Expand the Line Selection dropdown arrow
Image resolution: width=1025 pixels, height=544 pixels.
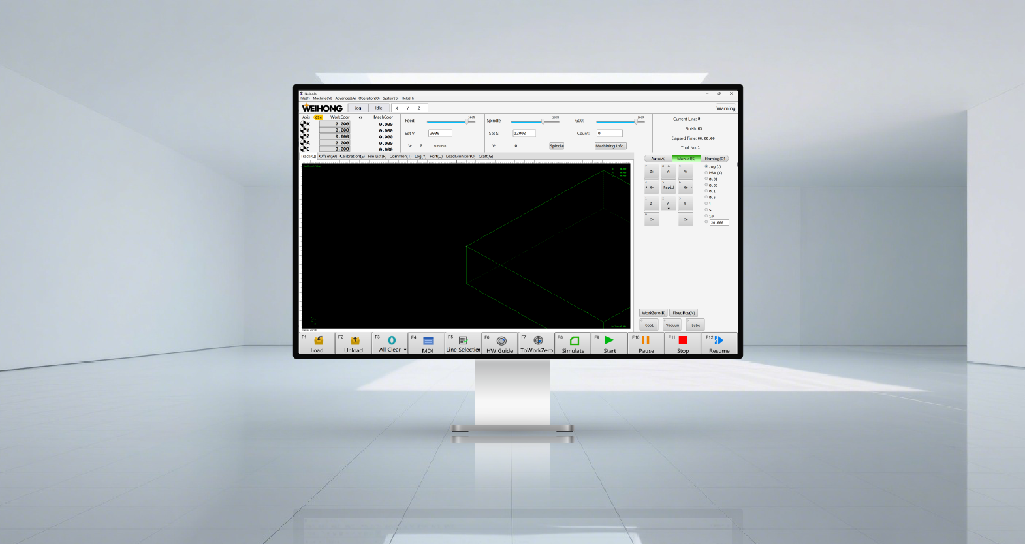479,350
